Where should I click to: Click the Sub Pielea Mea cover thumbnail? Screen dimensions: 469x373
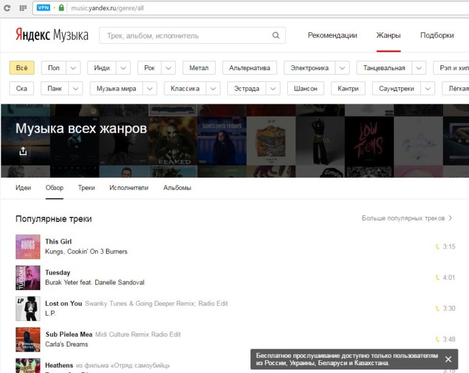[28, 339]
